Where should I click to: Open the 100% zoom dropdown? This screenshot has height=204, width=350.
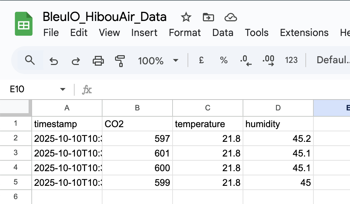pyautogui.click(x=158, y=61)
